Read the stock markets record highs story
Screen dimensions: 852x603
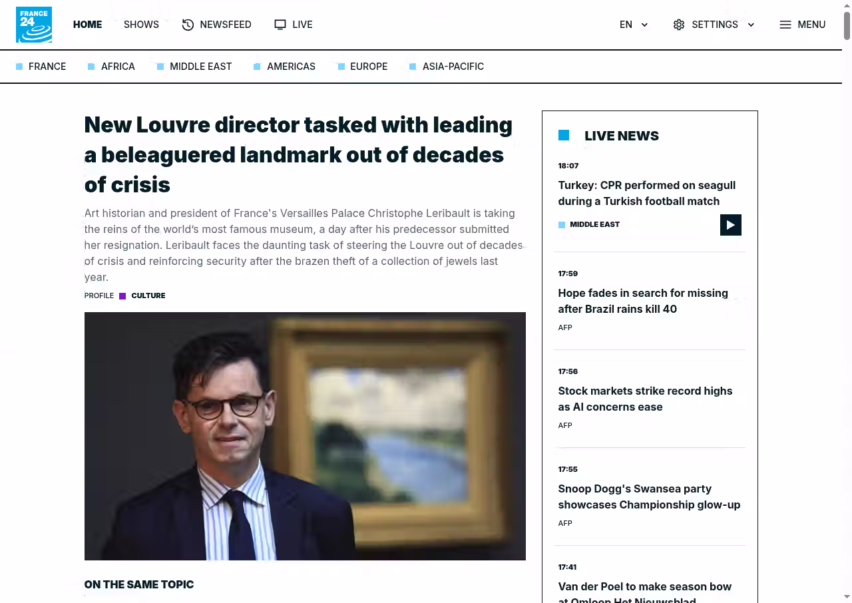[x=645, y=399]
